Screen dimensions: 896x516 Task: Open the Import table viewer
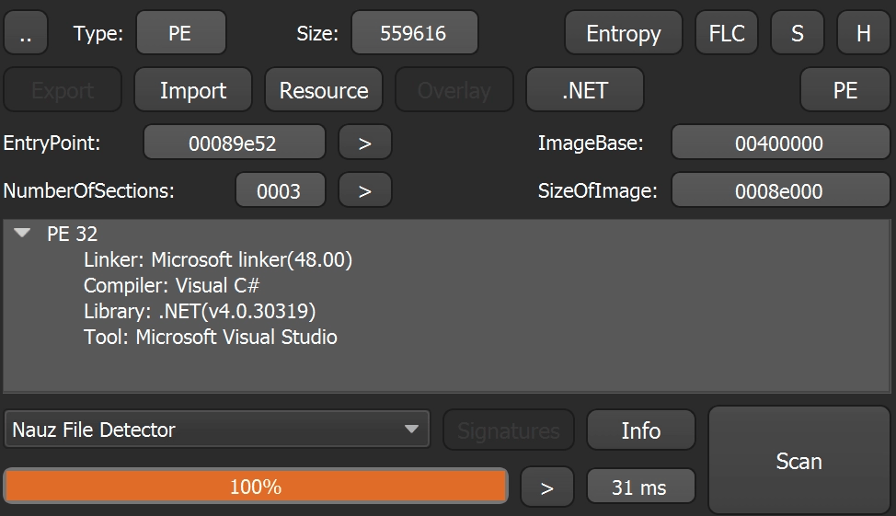(x=193, y=90)
